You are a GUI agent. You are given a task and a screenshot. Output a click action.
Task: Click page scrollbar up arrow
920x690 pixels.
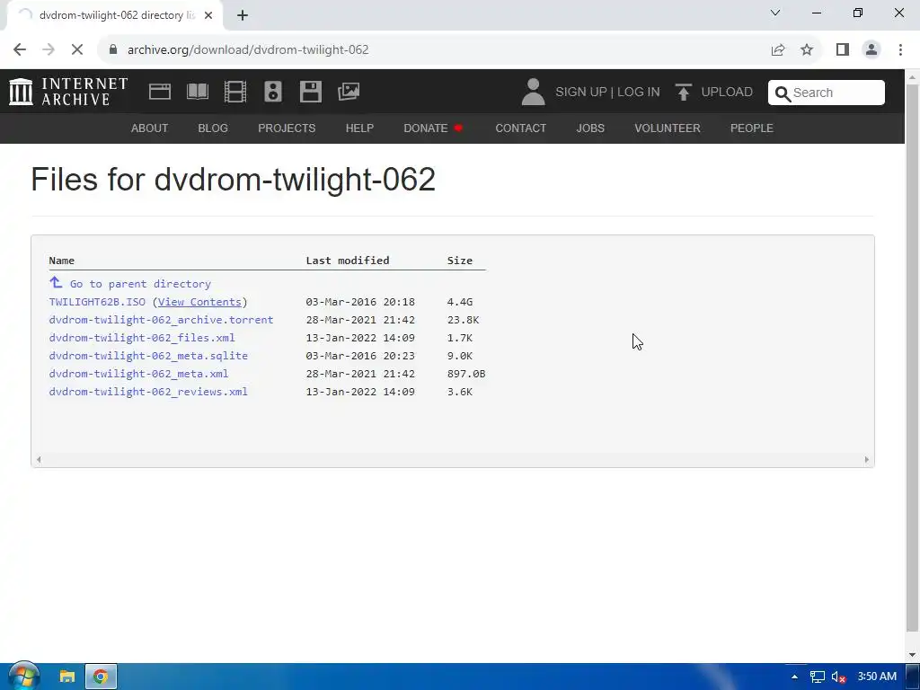click(x=913, y=77)
